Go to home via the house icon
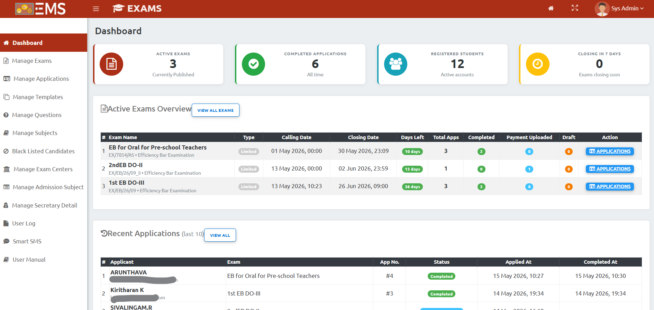This screenshot has height=310, width=654. 551,8
